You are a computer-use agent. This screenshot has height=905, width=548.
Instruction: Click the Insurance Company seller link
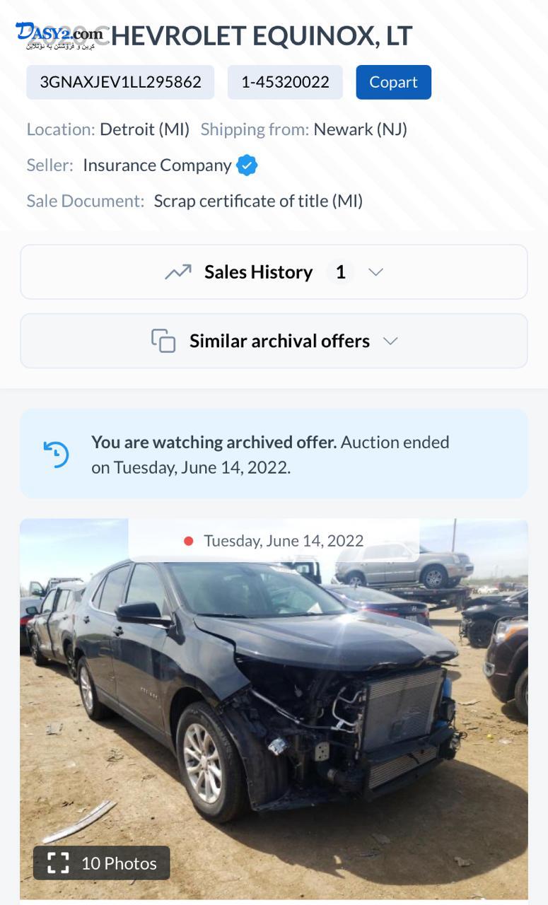click(x=157, y=165)
